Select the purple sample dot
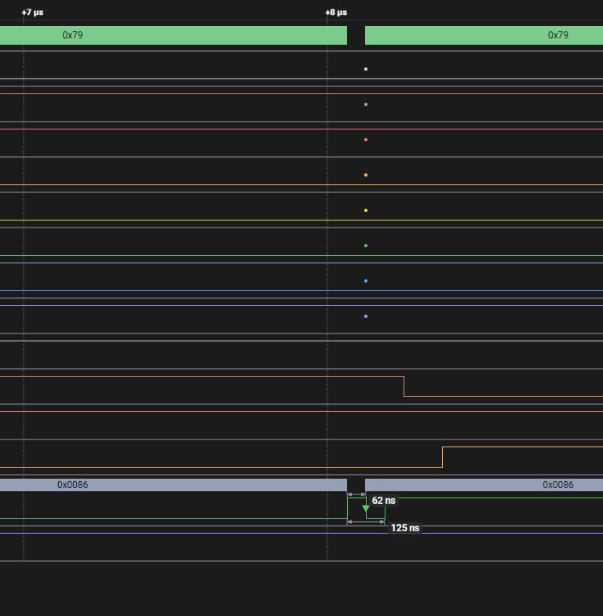The image size is (603, 616). tap(366, 316)
